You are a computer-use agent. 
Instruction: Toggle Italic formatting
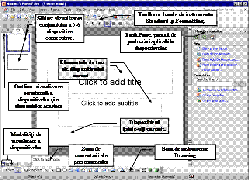point(87,24)
